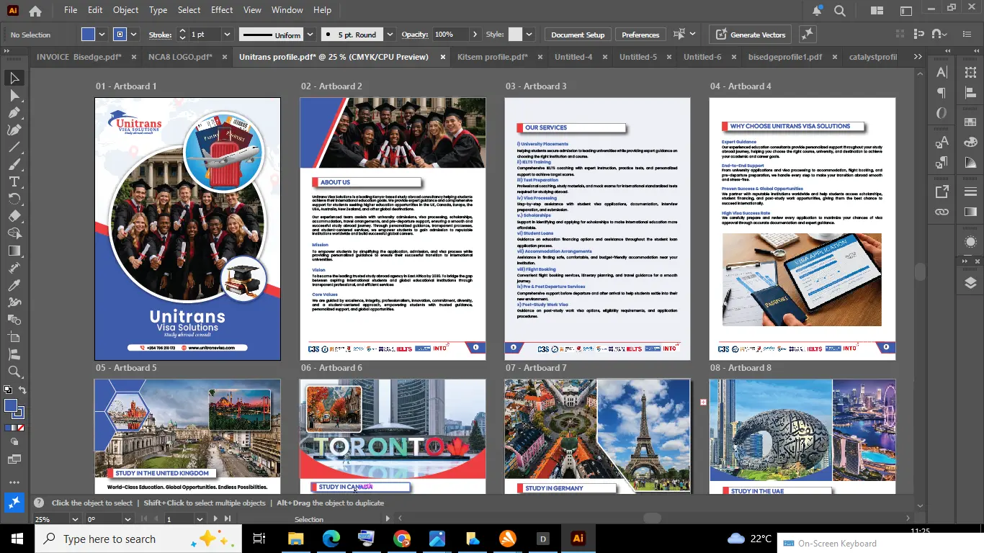984x553 pixels.
Task: Select the Rotate tool
Action: coord(14,199)
